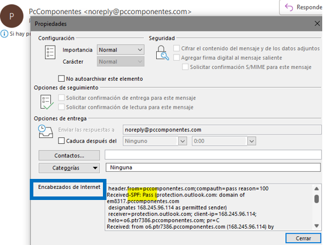Click the 'em8317.pccomponentes.com' header line
This screenshot has width=324, height=245.
143,201
